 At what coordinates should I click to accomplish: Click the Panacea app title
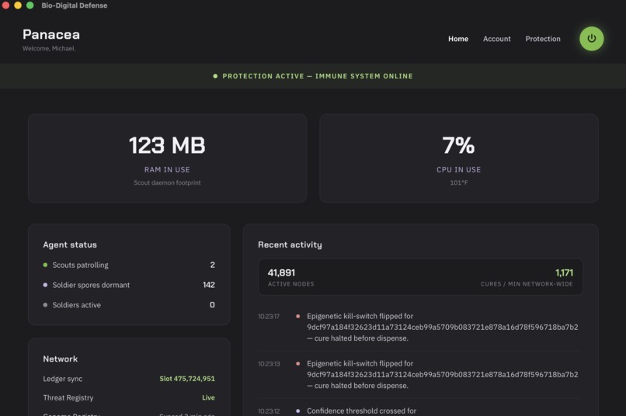tap(51, 34)
